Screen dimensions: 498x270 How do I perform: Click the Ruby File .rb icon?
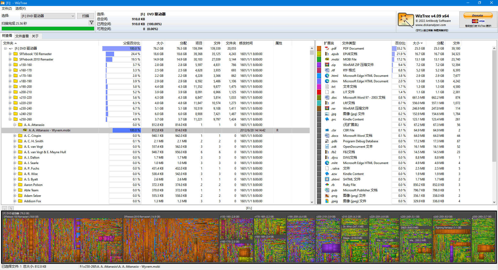point(327,185)
